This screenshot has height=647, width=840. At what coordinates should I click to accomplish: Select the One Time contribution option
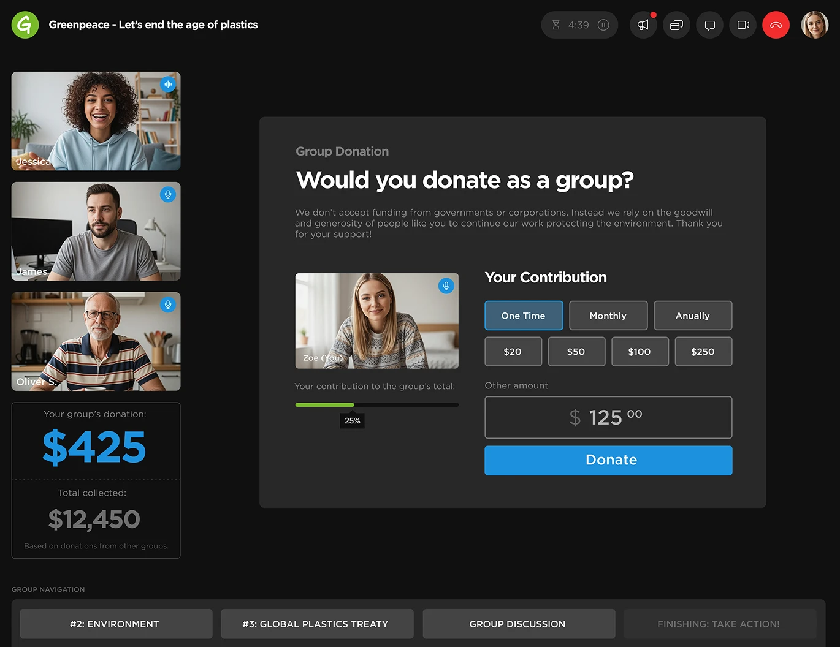[x=523, y=316]
